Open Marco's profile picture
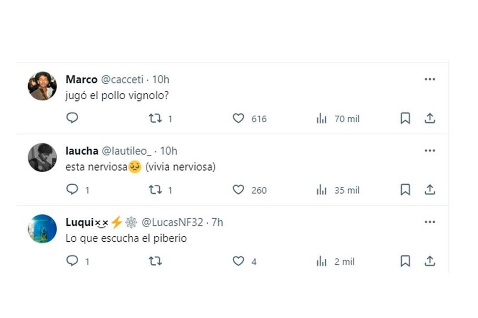The height and width of the screenshot is (318, 478). (x=42, y=86)
